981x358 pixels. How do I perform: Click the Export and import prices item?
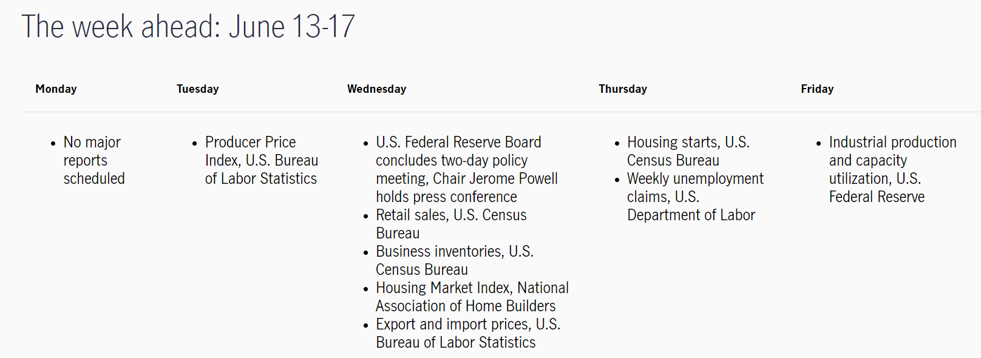coord(468,333)
